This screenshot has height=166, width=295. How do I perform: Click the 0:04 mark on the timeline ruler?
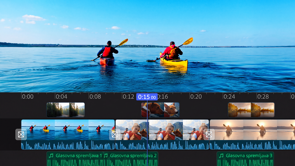(61, 97)
